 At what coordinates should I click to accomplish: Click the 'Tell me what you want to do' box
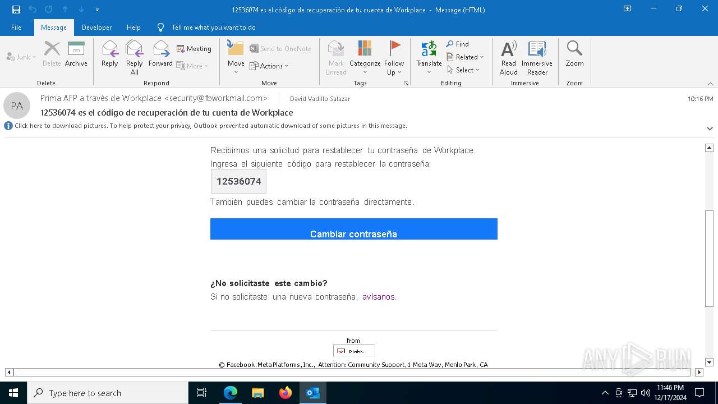point(213,27)
